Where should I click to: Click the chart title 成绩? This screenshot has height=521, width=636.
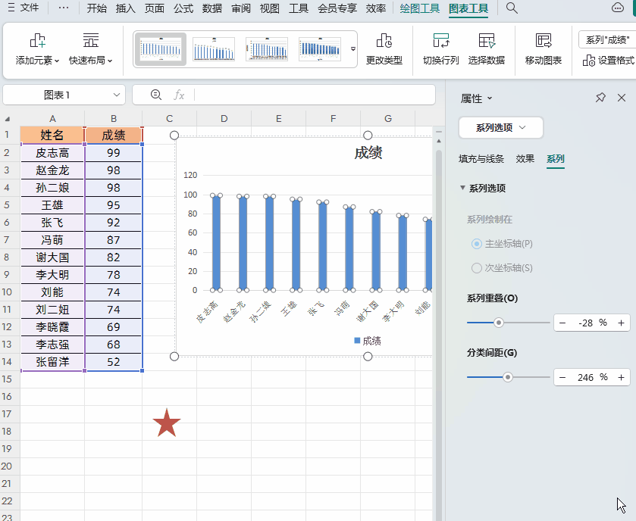[x=368, y=153]
